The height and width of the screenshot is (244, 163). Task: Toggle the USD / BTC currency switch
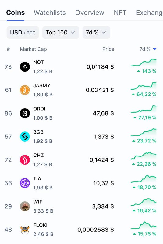coord(23,33)
